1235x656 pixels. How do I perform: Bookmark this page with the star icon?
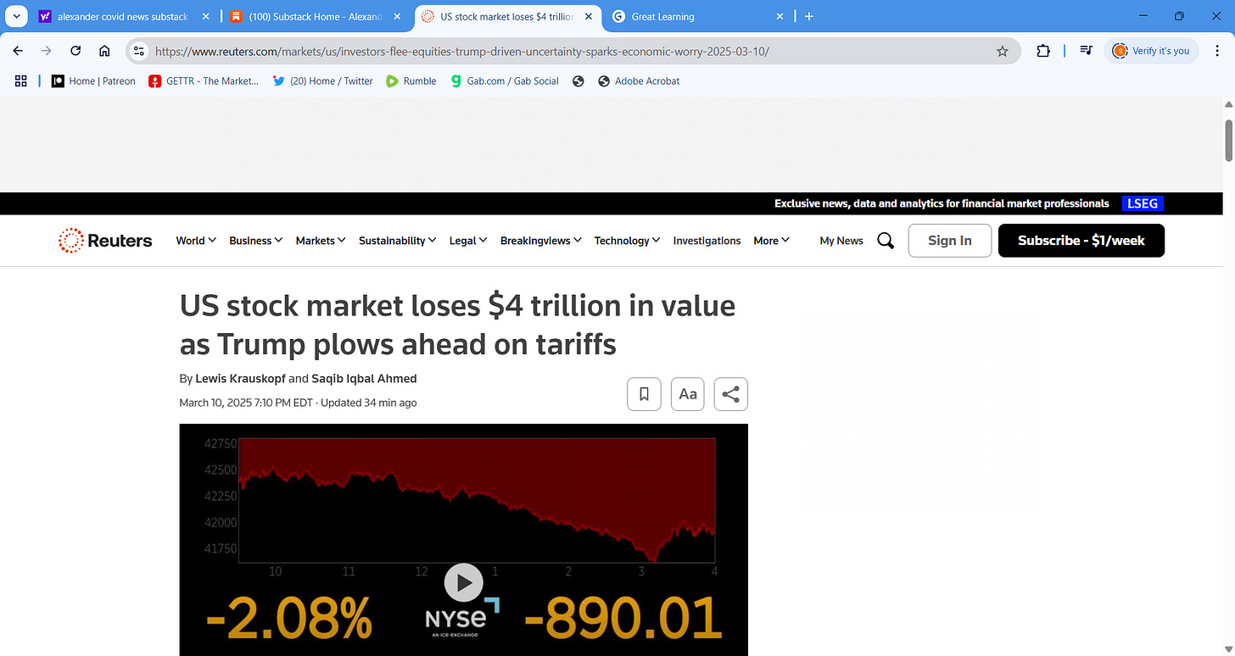(x=1003, y=51)
